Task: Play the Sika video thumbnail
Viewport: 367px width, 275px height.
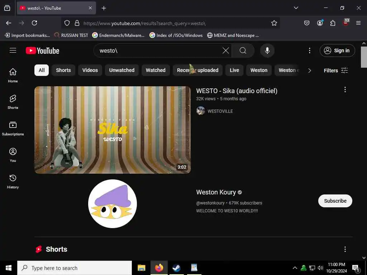Action: pos(113,130)
